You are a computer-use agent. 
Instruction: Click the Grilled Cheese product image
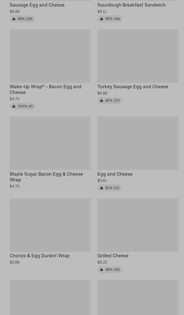138,225
